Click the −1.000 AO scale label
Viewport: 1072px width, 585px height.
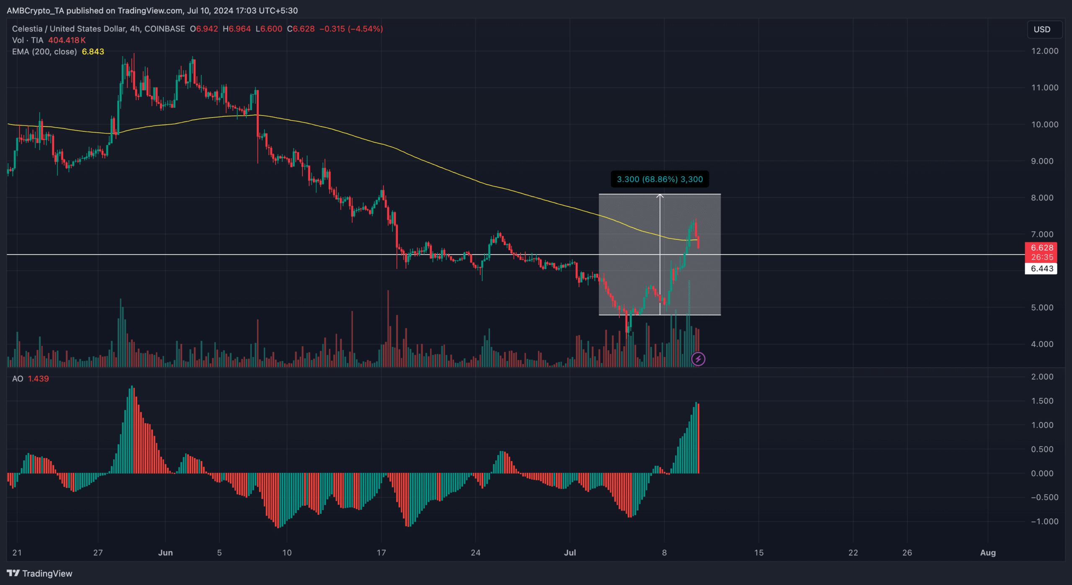click(1044, 522)
